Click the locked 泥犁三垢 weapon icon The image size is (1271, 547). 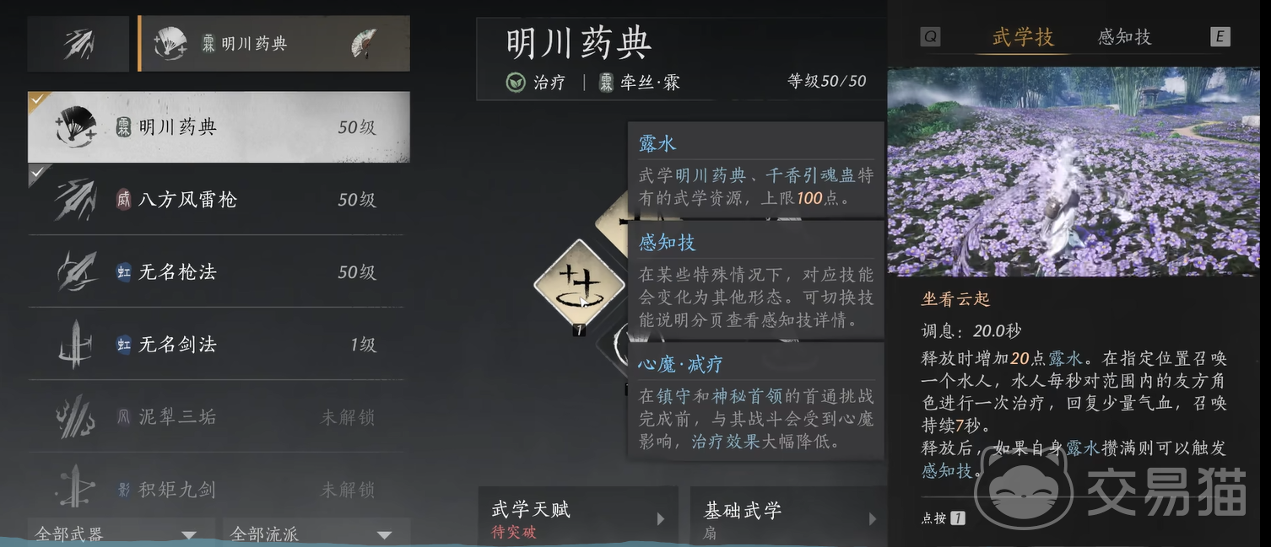[x=76, y=416]
